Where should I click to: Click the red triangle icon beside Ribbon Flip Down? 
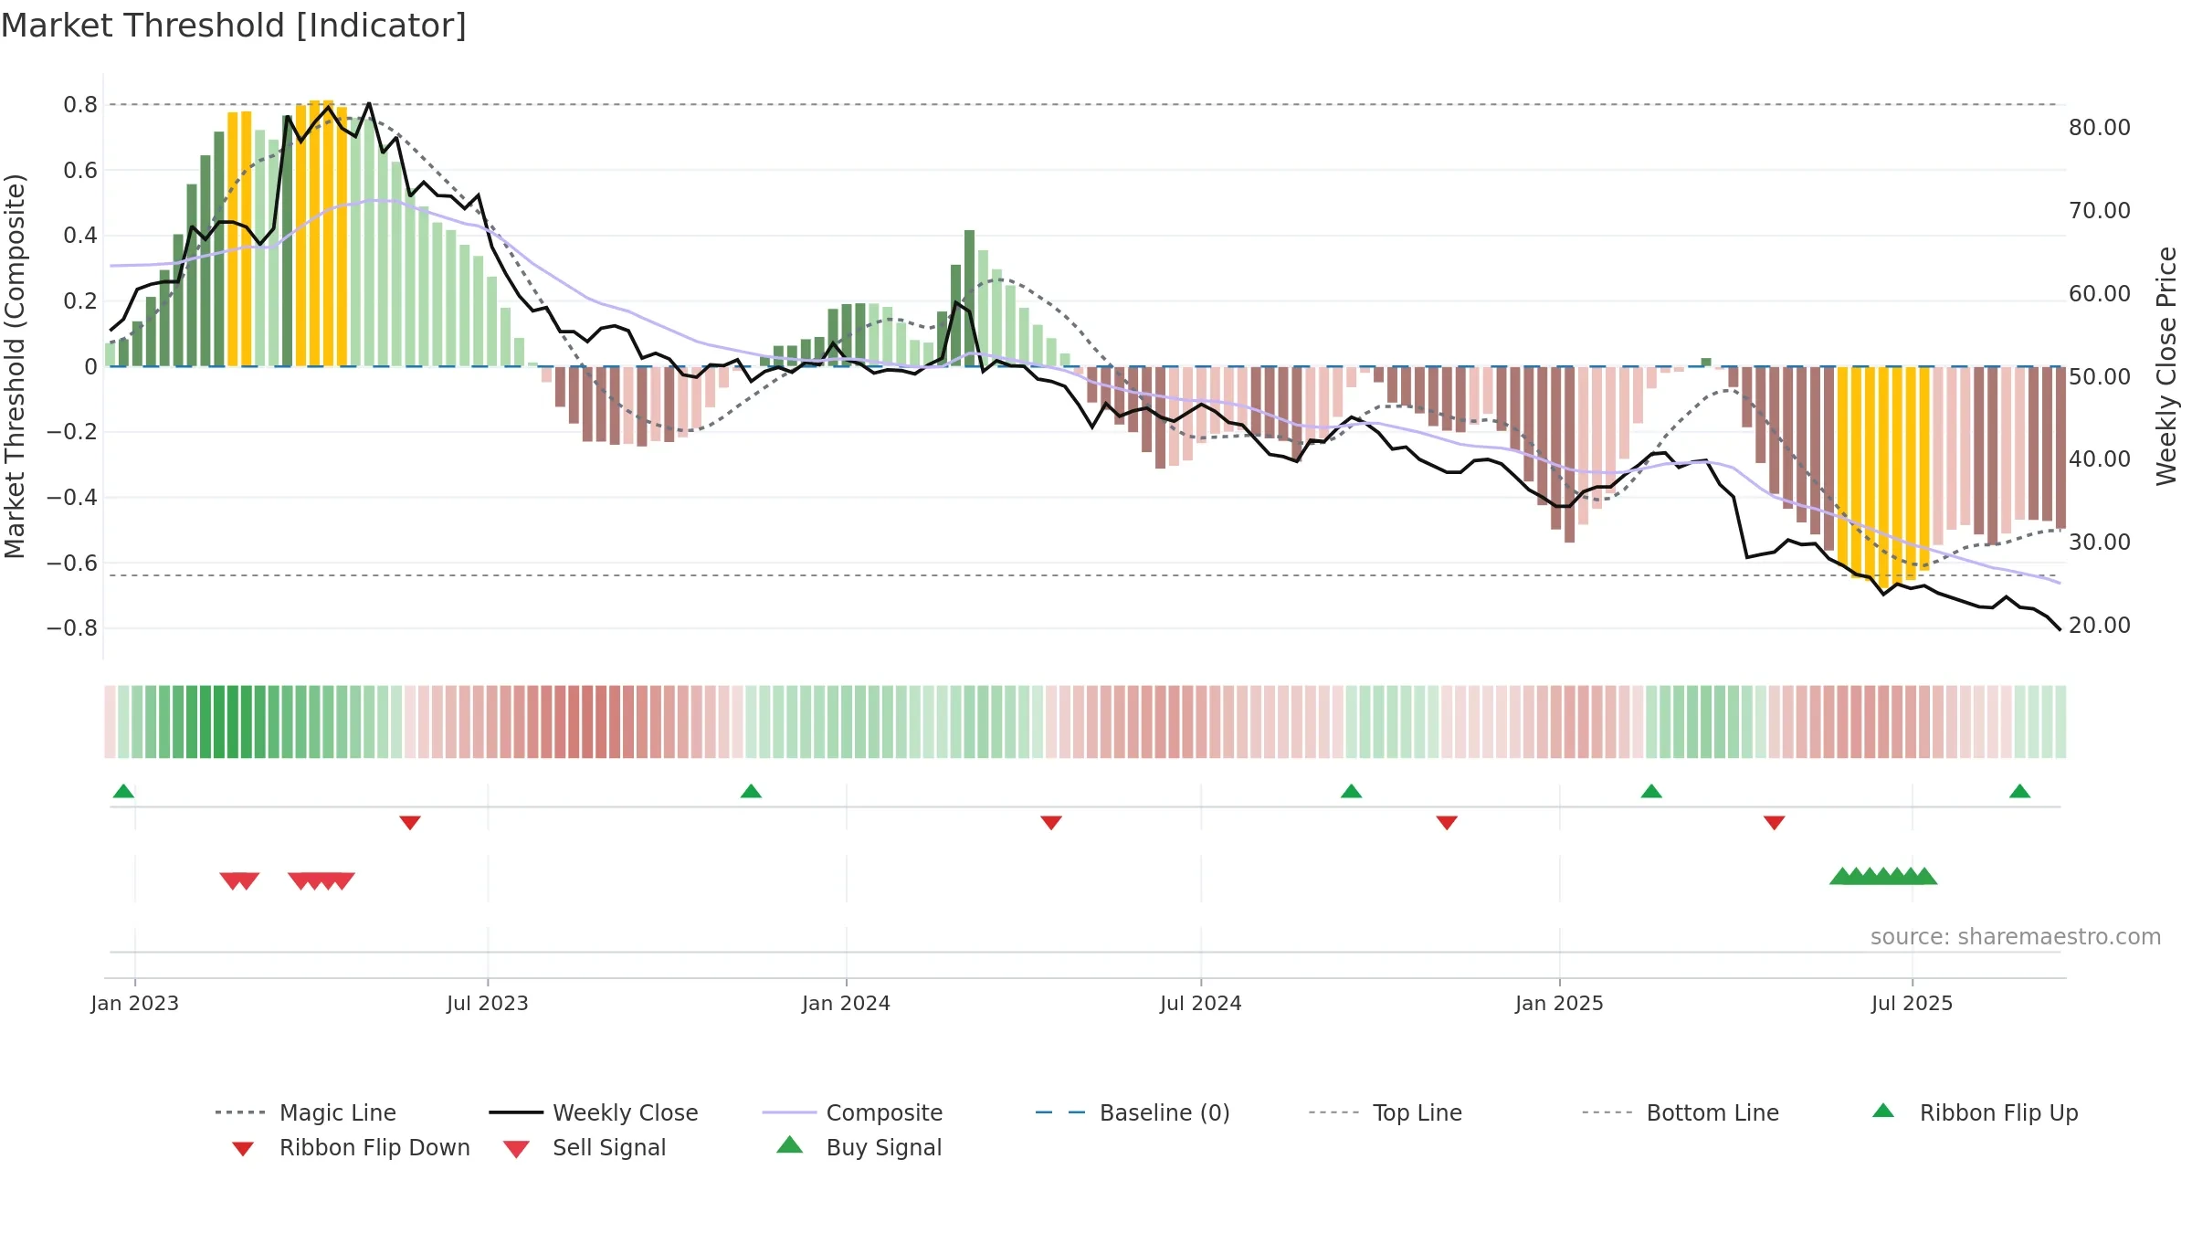click(243, 1149)
